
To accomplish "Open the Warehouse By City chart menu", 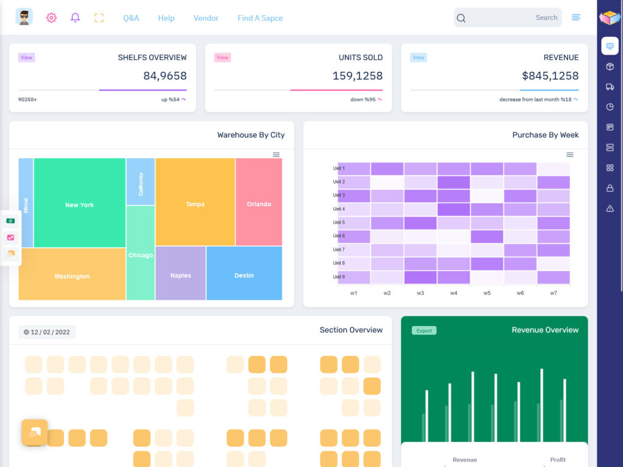I will (x=276, y=155).
